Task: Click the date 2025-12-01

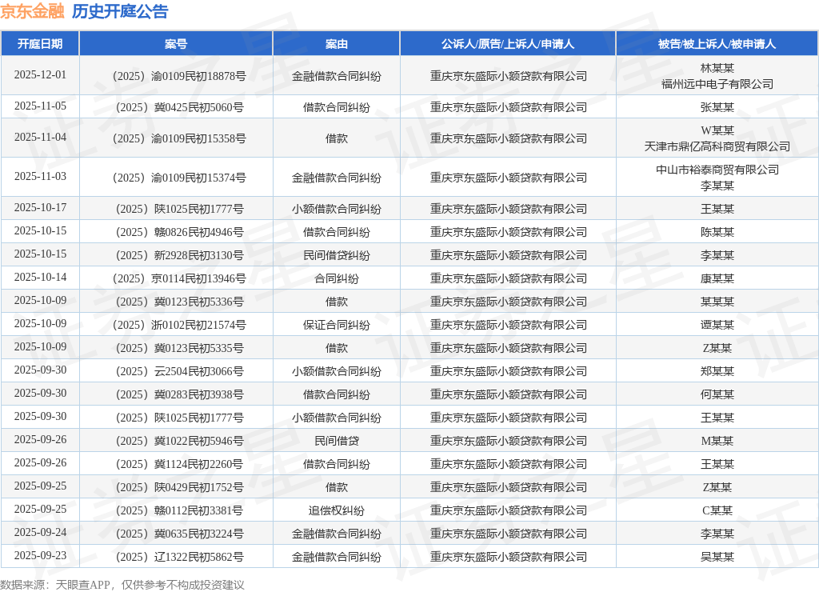Action: point(40,74)
